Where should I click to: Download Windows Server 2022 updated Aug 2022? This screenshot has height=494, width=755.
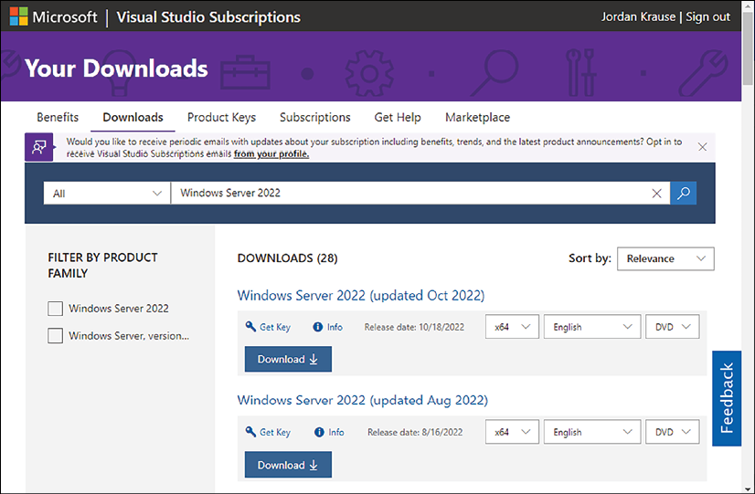point(288,465)
